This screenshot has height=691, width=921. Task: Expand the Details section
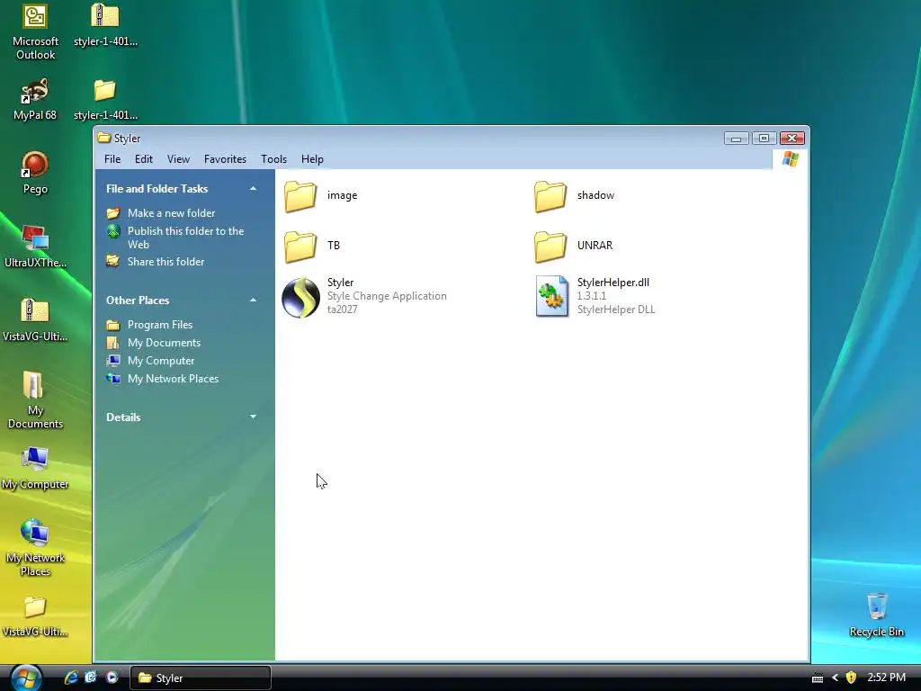253,417
